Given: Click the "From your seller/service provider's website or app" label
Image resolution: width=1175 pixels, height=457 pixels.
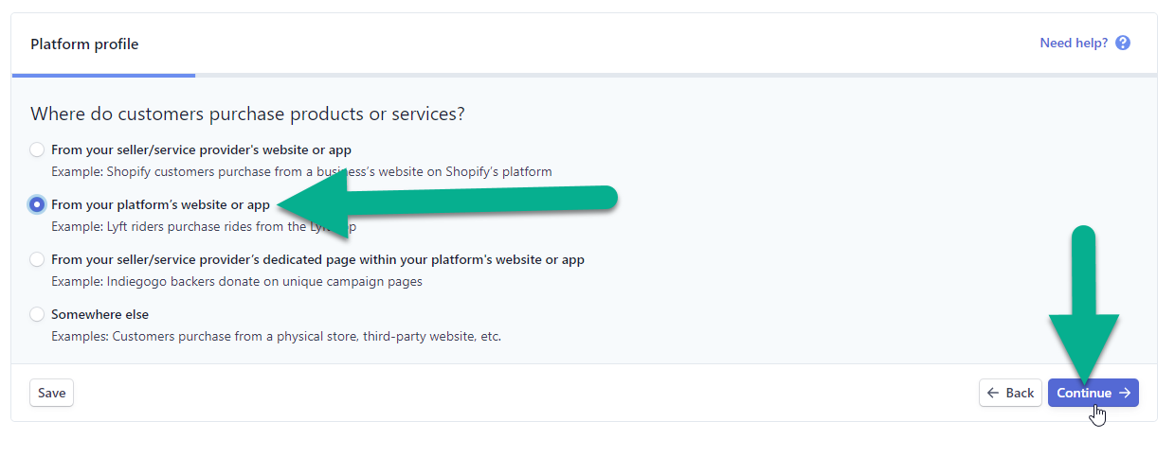Looking at the screenshot, I should click(202, 149).
